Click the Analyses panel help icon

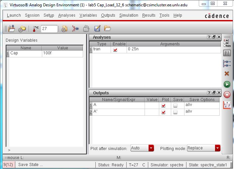[209, 37]
